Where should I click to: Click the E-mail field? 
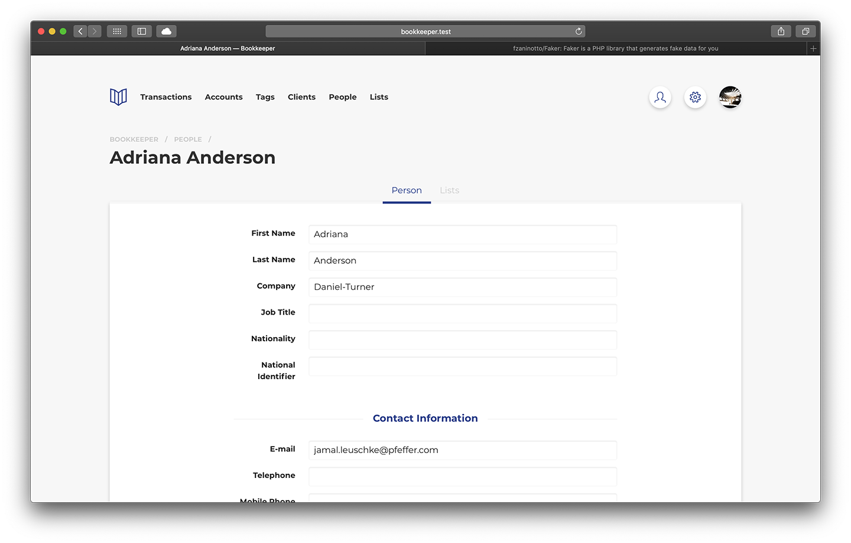463,450
